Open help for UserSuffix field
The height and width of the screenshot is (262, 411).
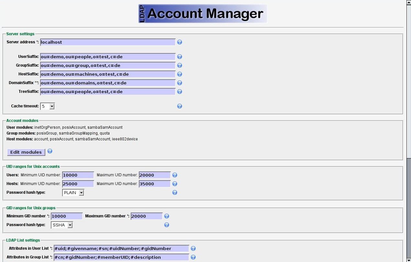point(180,57)
